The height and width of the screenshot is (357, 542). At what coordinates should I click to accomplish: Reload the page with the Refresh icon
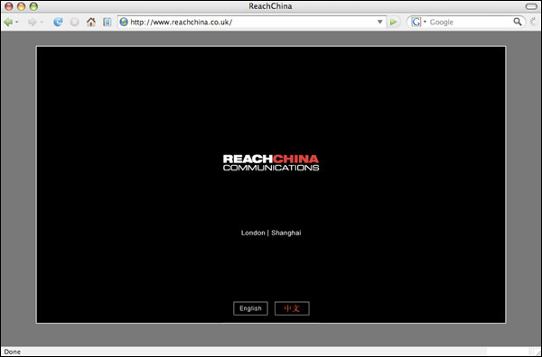[x=58, y=22]
